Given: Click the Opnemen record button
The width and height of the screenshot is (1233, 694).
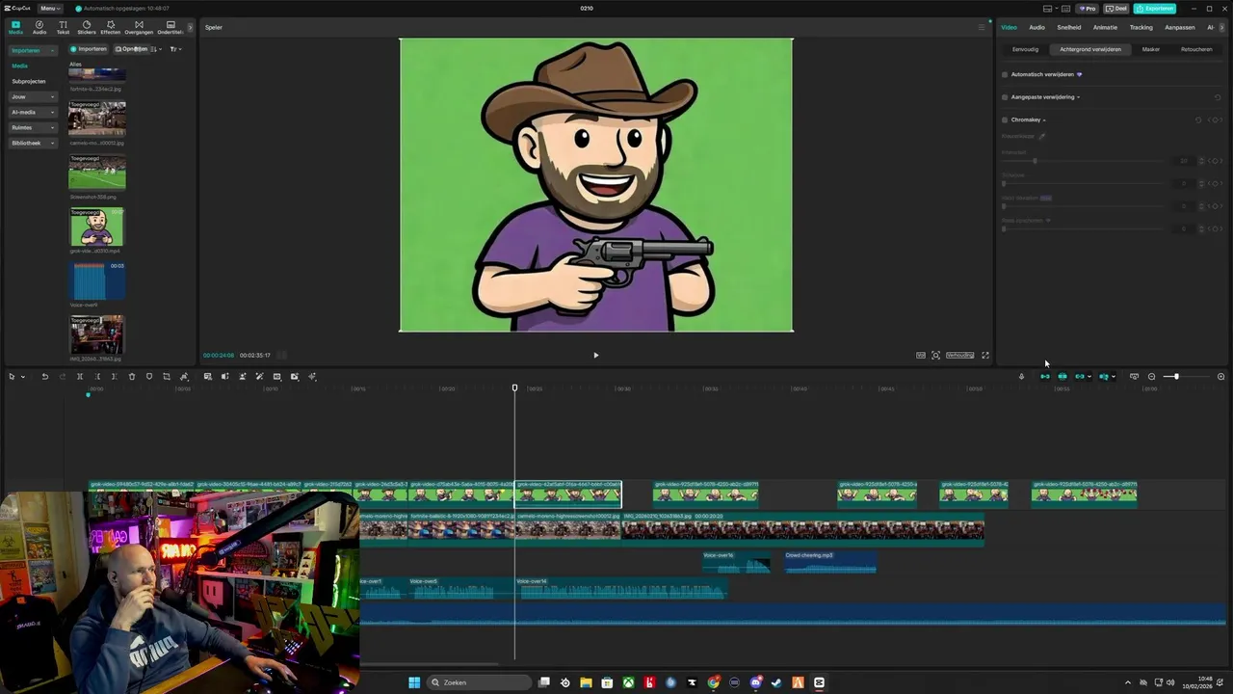Looking at the screenshot, I should [131, 49].
